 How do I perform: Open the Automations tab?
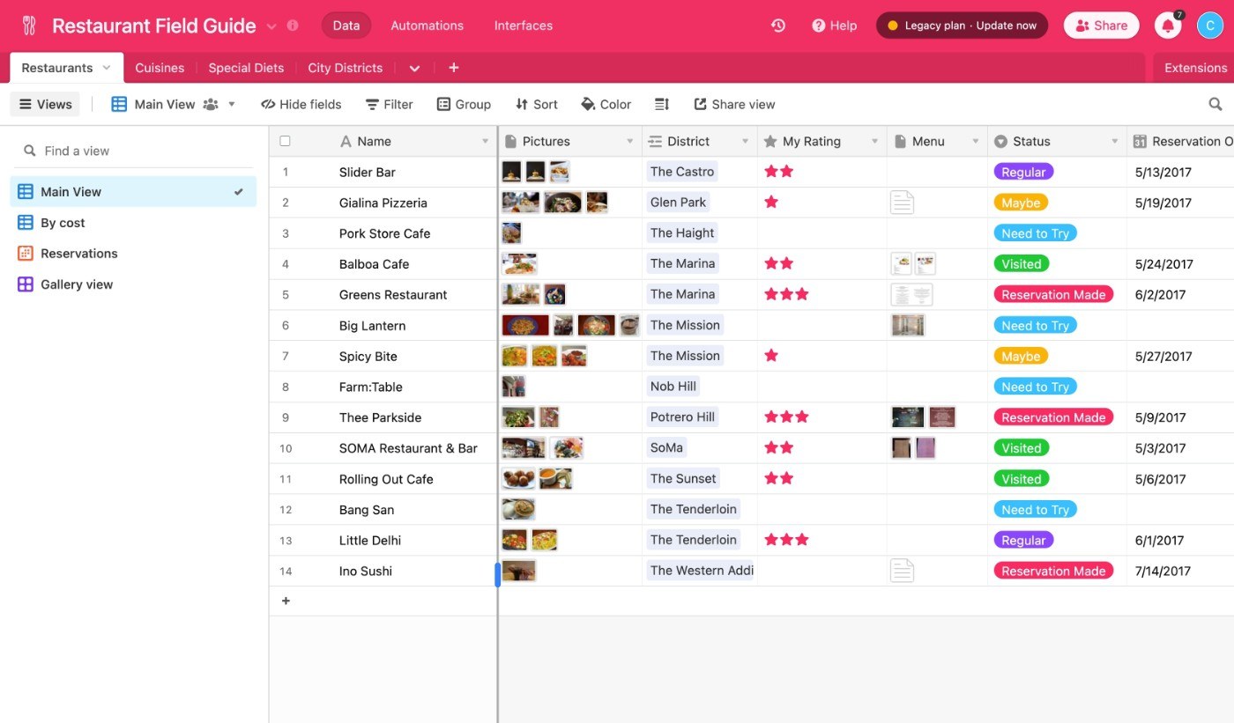point(427,26)
